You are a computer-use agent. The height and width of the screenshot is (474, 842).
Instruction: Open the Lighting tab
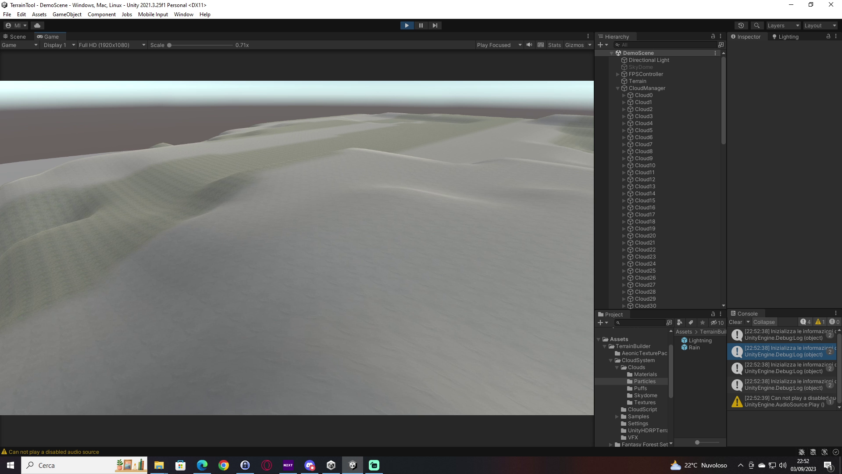coord(785,36)
